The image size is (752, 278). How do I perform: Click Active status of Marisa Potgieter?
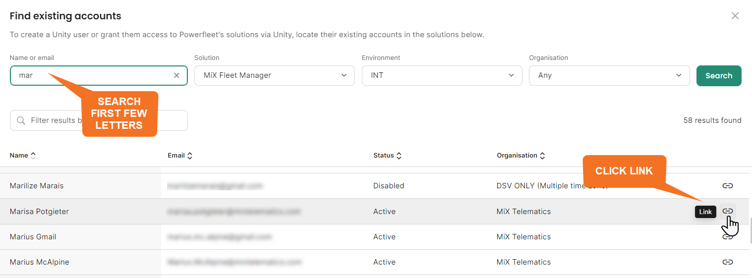(384, 212)
